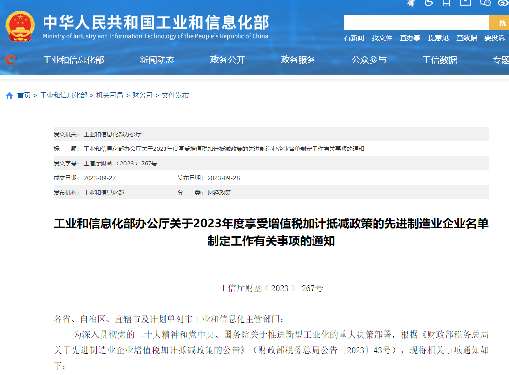Open the WeChat icon link
The image size is (509, 375).
coord(485,3)
